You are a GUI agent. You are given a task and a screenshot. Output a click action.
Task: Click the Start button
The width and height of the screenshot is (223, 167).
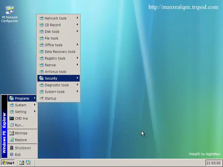pyautogui.click(x=8, y=163)
